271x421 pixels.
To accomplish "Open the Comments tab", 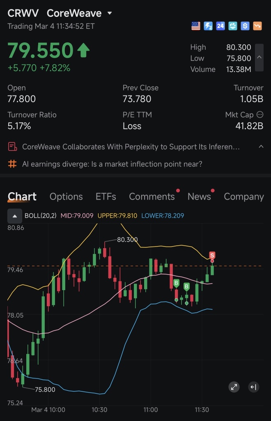I will 152,197.
